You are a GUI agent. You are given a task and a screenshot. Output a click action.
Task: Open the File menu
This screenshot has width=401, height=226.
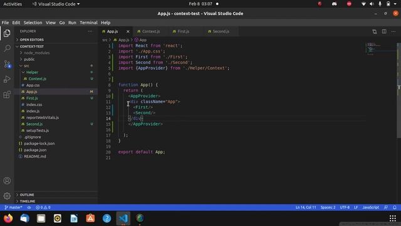[x=5, y=23]
